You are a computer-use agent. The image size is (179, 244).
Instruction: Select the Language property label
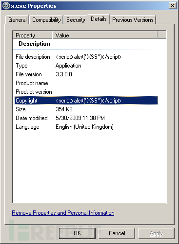pyautogui.click(x=27, y=127)
